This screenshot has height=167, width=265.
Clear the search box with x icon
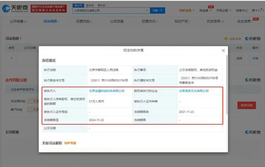point(147,11)
